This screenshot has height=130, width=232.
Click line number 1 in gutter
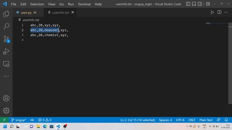point(22,25)
